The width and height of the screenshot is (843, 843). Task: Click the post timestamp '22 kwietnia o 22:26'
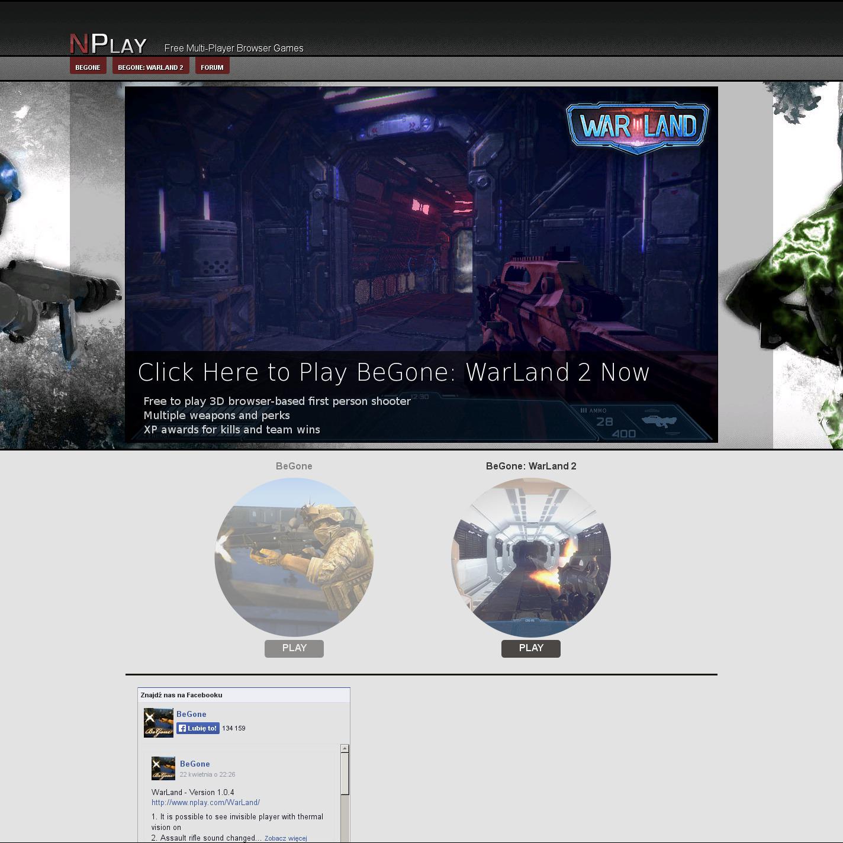(207, 774)
